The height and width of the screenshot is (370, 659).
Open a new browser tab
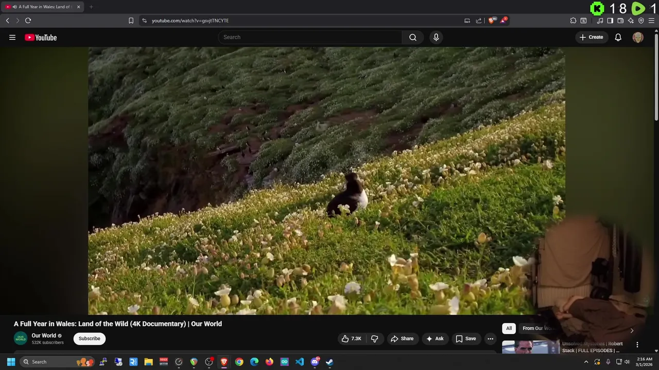[x=91, y=7]
